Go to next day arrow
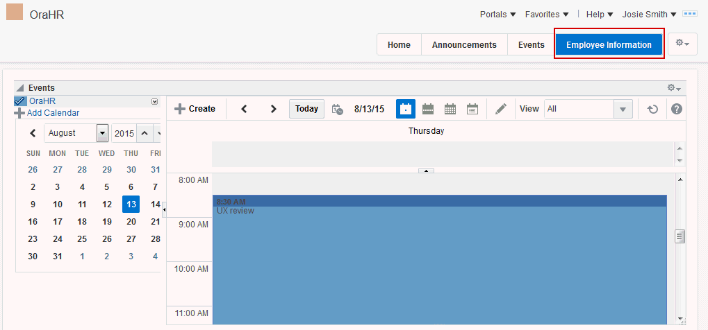Image resolution: width=708 pixels, height=330 pixels. [273, 109]
